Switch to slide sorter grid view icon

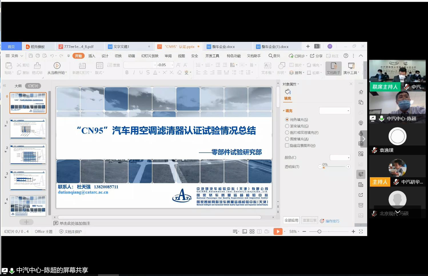(x=252, y=231)
